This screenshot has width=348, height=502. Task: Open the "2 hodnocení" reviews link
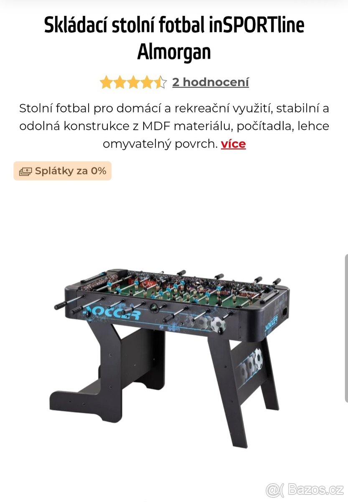click(x=211, y=82)
